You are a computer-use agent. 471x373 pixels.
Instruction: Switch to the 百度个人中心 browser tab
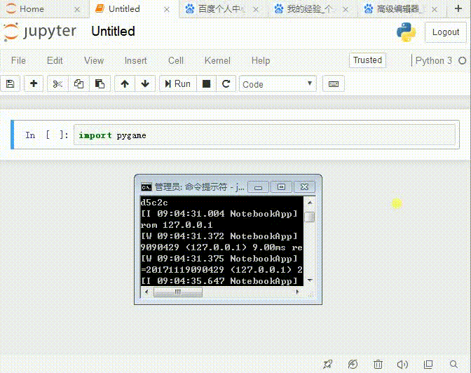pos(221,9)
